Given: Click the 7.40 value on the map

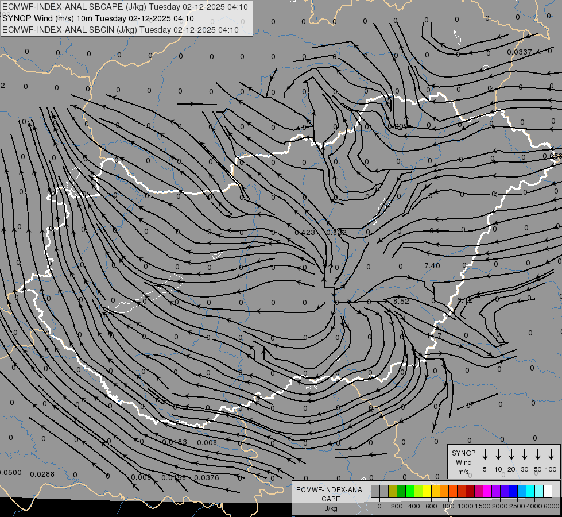Looking at the screenshot, I should [x=432, y=265].
